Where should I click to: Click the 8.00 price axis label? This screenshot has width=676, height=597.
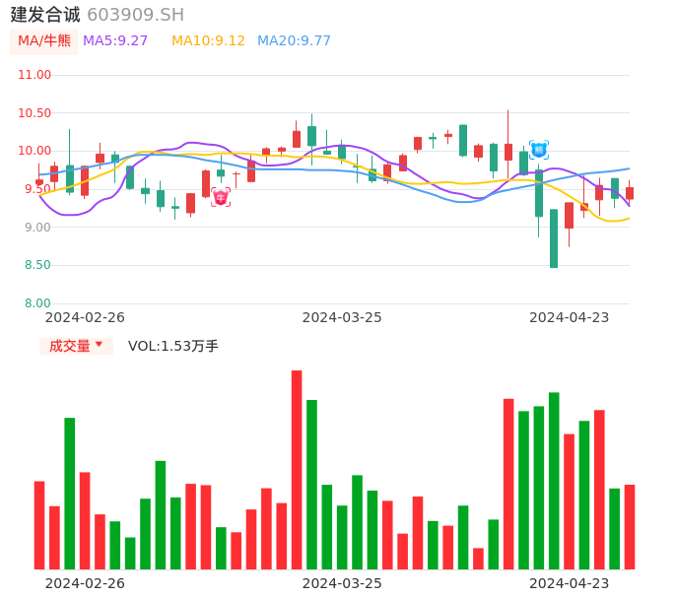click(x=35, y=303)
